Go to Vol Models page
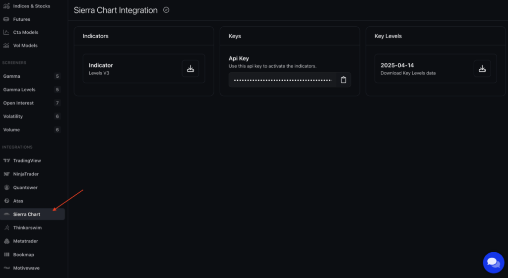 click(x=25, y=46)
